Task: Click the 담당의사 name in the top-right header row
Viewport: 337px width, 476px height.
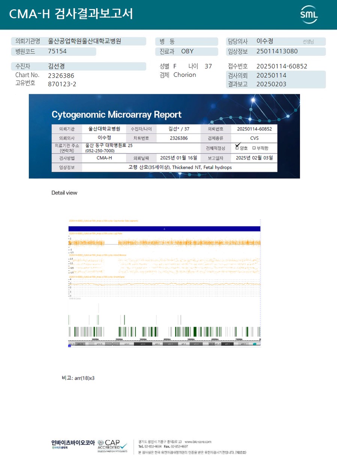Action: pyautogui.click(x=265, y=41)
